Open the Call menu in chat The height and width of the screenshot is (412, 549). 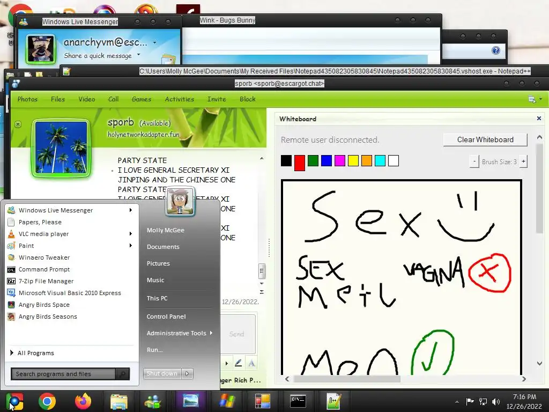point(113,99)
